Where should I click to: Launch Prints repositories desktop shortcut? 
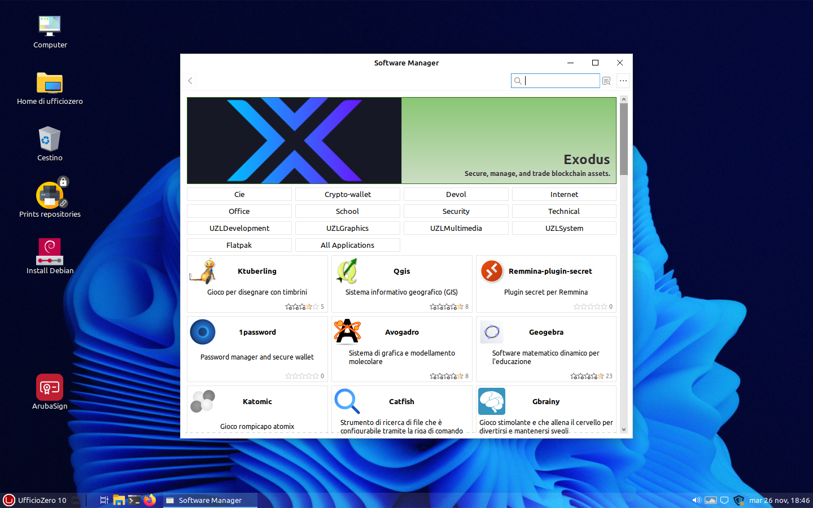50,194
